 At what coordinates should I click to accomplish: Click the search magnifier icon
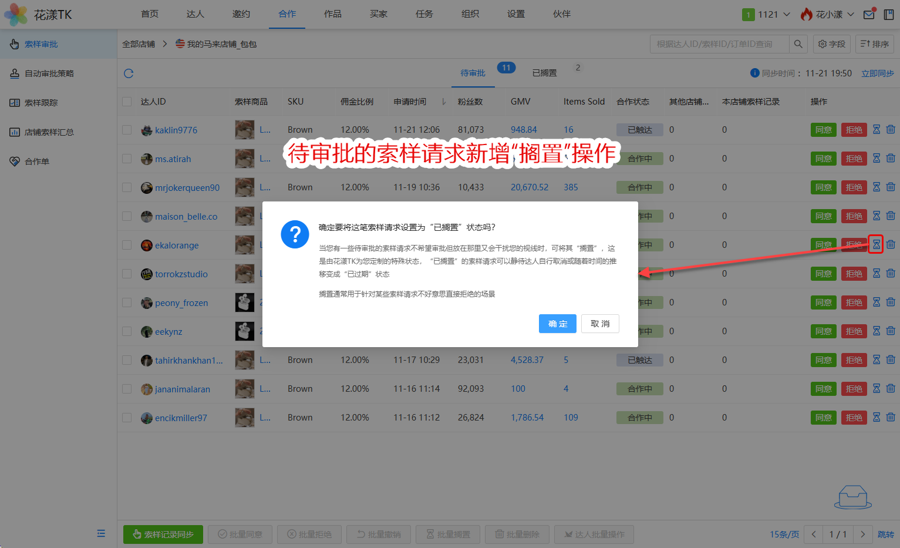click(x=798, y=44)
